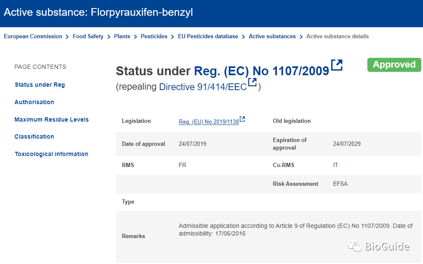Click external link icon beside Reg. (EC) No 1107/2009
423x264 pixels.
click(x=337, y=65)
